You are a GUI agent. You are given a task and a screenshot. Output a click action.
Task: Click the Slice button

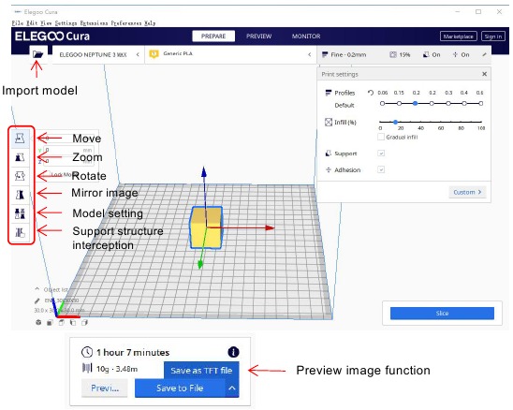(442, 314)
